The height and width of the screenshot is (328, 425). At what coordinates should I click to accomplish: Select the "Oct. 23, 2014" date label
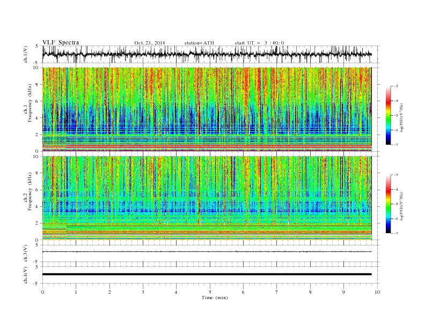point(150,43)
